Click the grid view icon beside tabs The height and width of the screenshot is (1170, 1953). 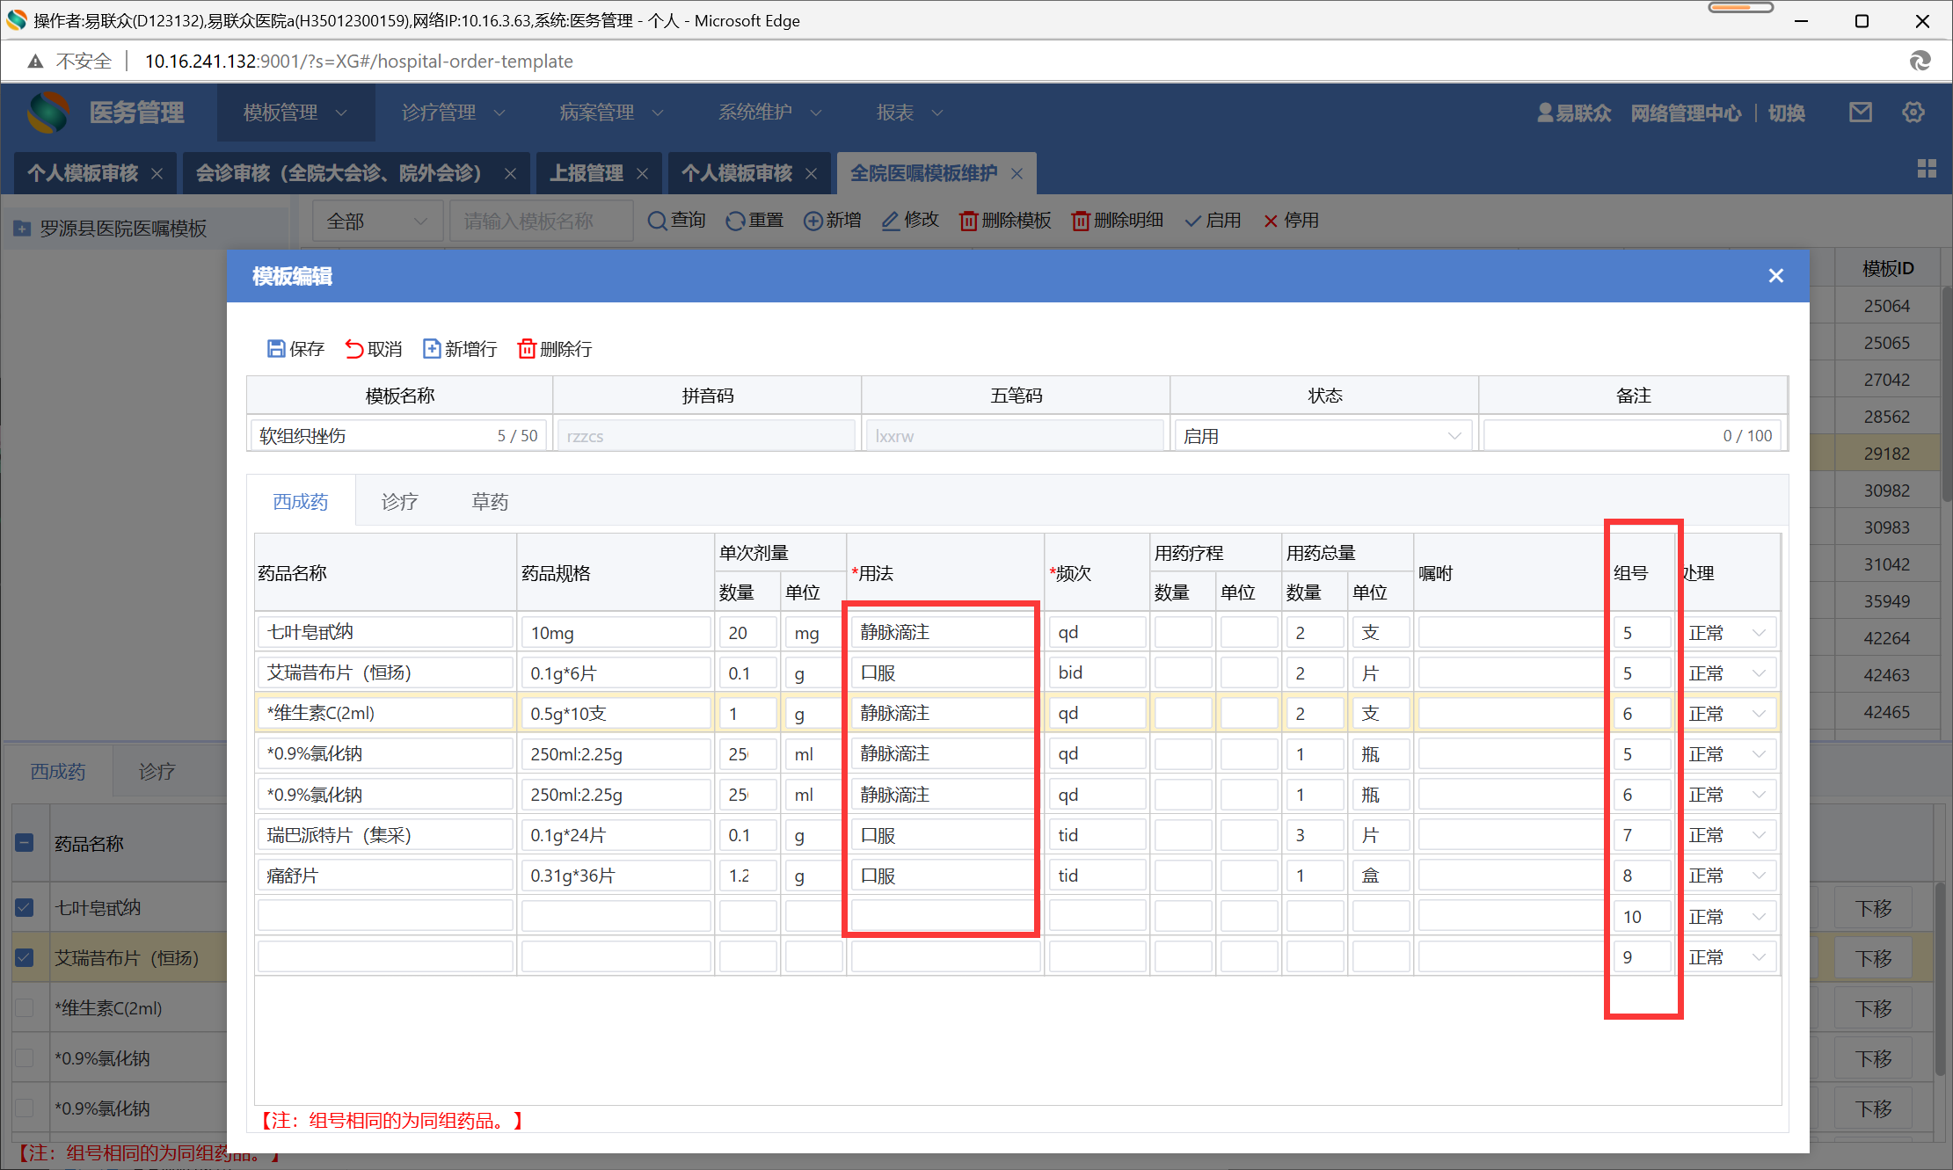click(x=1926, y=169)
